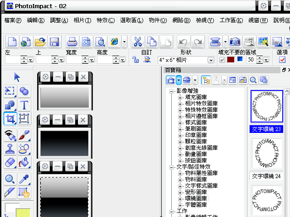Open the 編輯(E) menu
290x217 pixels.
click(36, 20)
